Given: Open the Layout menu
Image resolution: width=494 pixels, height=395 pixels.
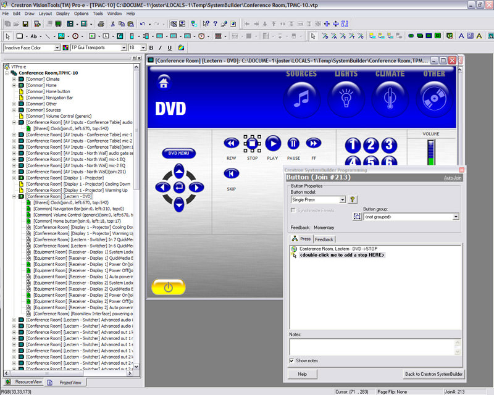Looking at the screenshot, I should click(x=45, y=14).
